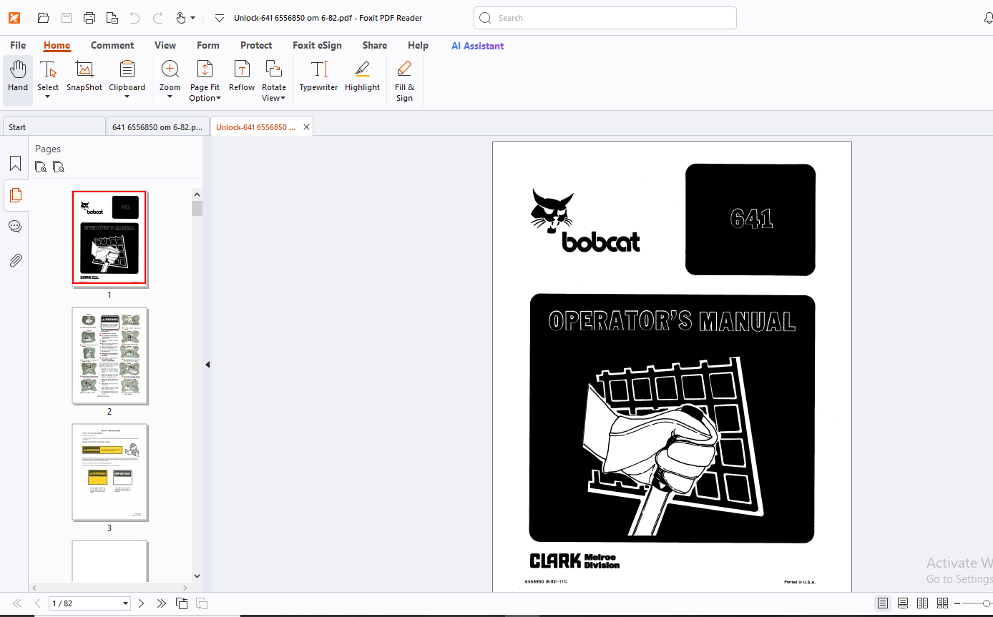993x617 pixels.
Task: Reduce page thumbnails in Pages panel
Action: pos(59,167)
